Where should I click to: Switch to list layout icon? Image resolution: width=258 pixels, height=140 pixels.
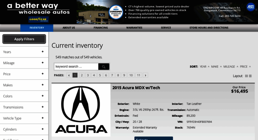coord(250,76)
